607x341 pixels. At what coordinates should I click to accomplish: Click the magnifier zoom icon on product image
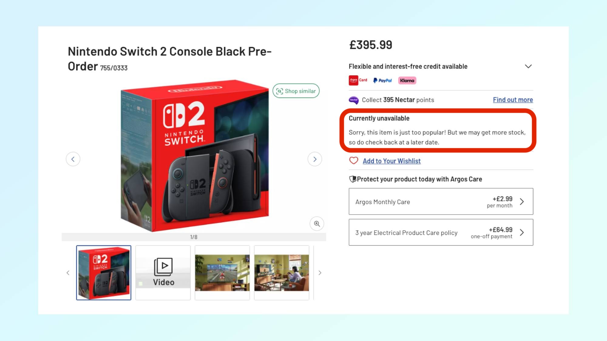tap(317, 223)
